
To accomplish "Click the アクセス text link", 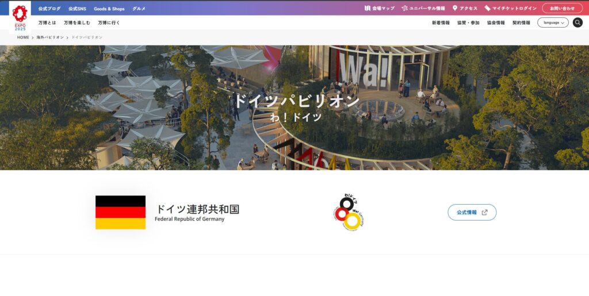I will pos(468,8).
